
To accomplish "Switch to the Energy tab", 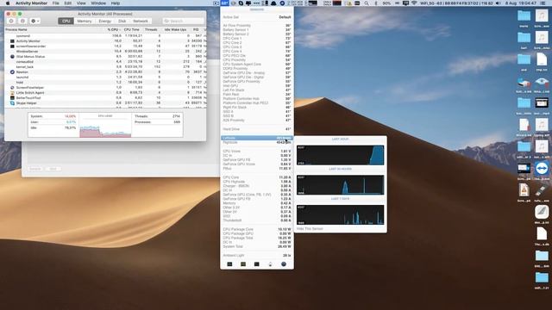I will coord(105,21).
